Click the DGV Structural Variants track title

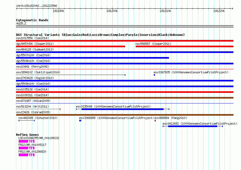pos(100,35)
